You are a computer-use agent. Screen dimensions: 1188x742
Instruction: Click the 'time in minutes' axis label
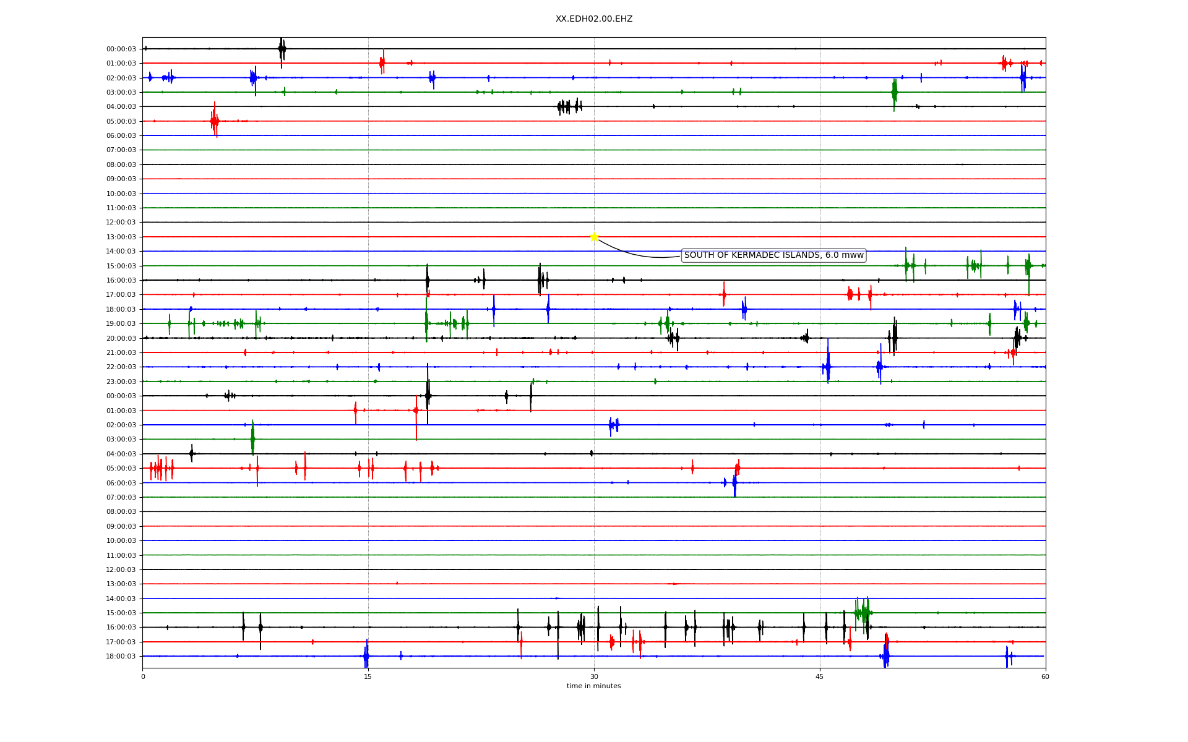coord(593,686)
